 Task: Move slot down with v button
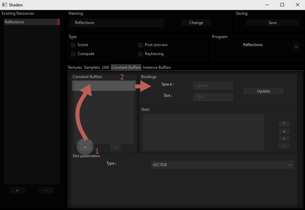click(x=284, y=131)
